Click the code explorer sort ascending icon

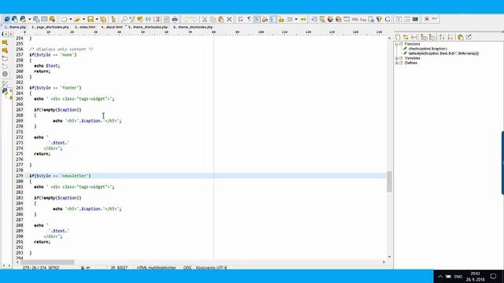pyautogui.click(x=442, y=37)
